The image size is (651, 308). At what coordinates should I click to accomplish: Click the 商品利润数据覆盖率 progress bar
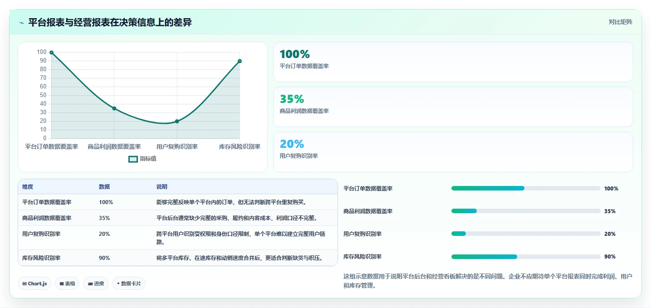click(x=526, y=211)
